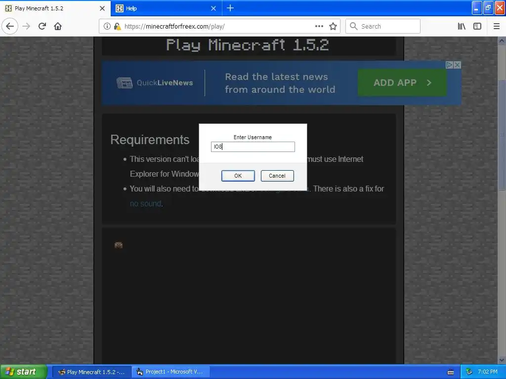This screenshot has width=506, height=379.
Task: Click the system tray icon beside clock
Action: point(469,372)
